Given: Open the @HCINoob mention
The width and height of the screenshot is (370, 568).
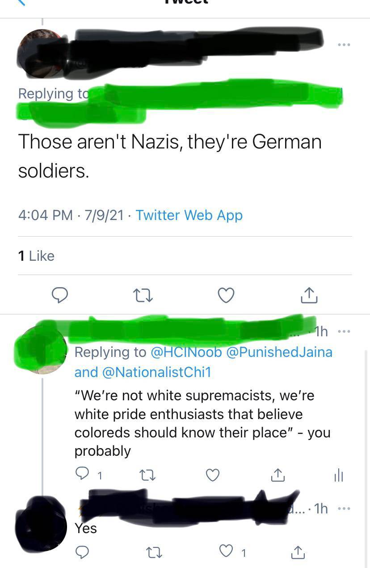Looking at the screenshot, I should (187, 352).
